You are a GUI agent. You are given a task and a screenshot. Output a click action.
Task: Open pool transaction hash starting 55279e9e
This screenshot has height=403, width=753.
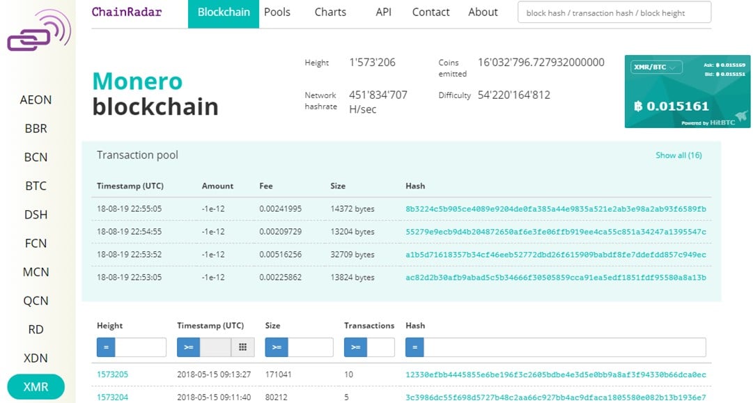coord(556,232)
